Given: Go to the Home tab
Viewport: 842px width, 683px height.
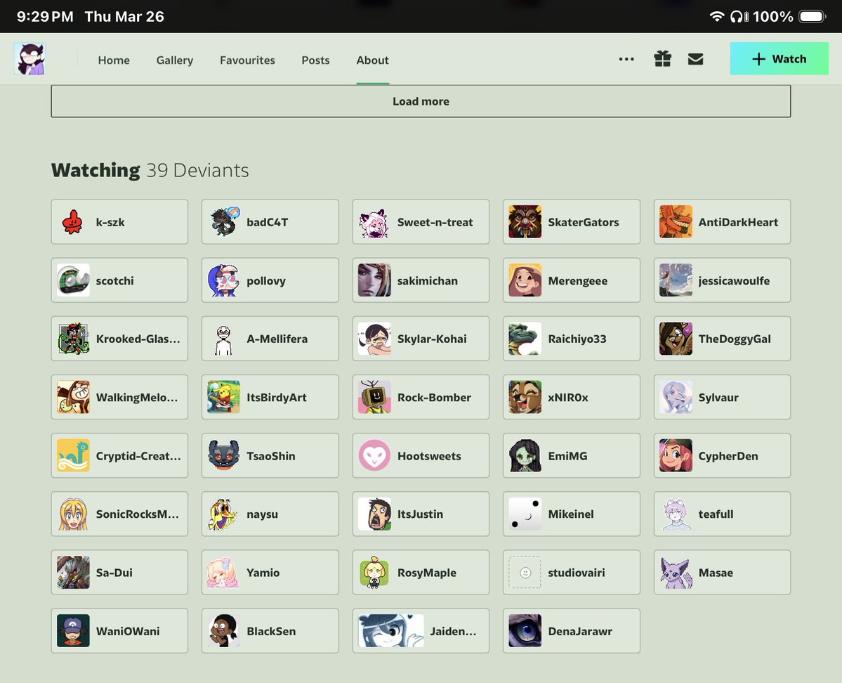Looking at the screenshot, I should pyautogui.click(x=114, y=60).
